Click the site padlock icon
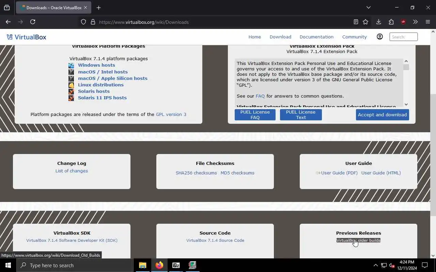 93,22
